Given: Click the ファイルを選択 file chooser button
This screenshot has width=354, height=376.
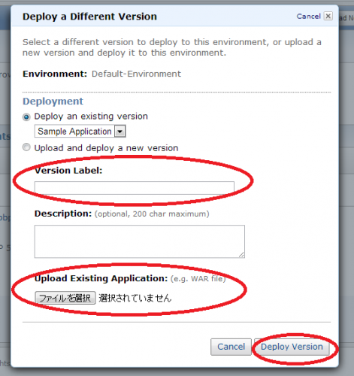Looking at the screenshot, I should click(65, 298).
